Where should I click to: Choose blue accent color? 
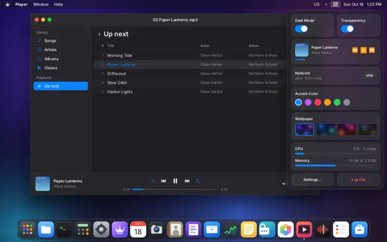tap(298, 102)
